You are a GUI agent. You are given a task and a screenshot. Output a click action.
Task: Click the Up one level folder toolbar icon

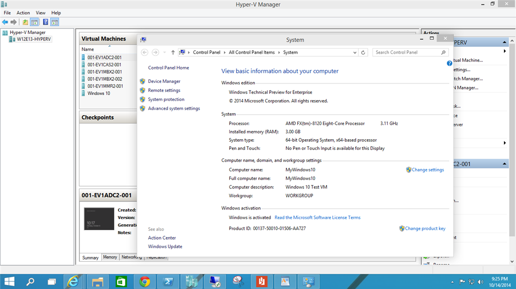25,22
